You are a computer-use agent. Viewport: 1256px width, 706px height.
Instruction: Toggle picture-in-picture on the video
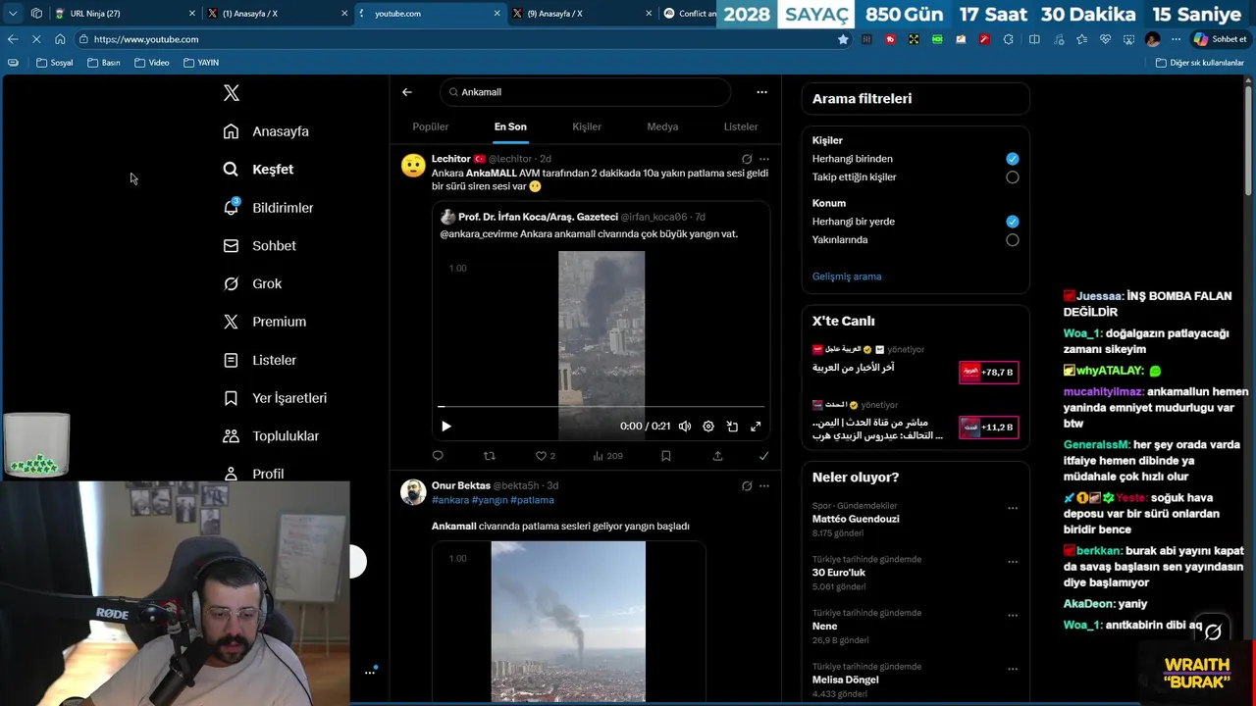pos(732,427)
